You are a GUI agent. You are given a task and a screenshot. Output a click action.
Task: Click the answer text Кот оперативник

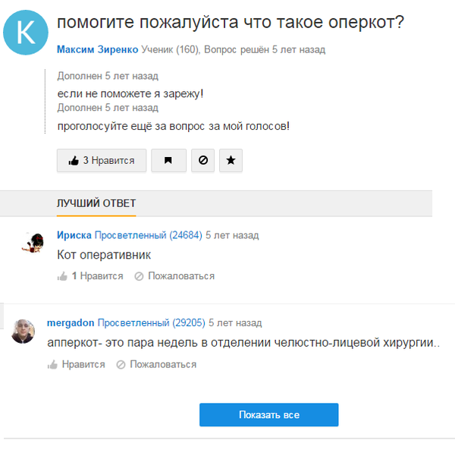click(x=104, y=255)
